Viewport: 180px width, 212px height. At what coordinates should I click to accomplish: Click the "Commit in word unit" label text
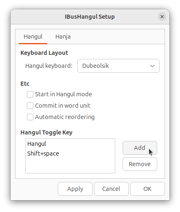pos(63,106)
